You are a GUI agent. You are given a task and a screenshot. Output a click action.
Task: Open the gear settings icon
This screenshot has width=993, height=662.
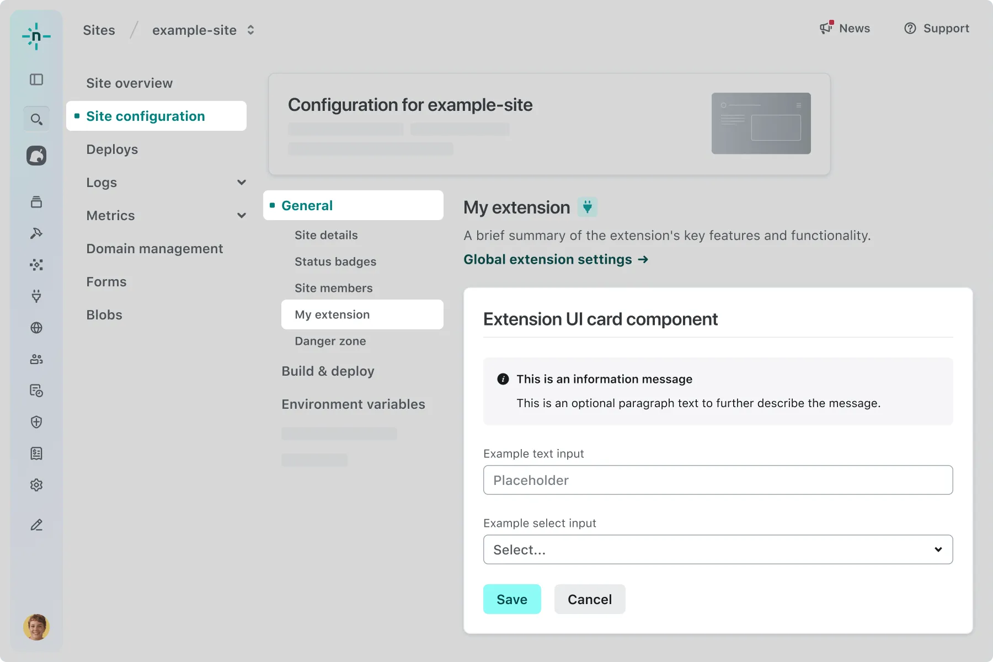36,485
